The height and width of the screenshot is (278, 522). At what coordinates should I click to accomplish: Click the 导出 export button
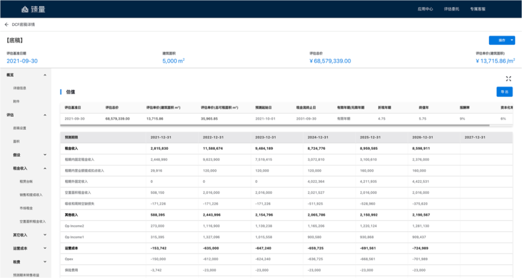tap(504, 92)
